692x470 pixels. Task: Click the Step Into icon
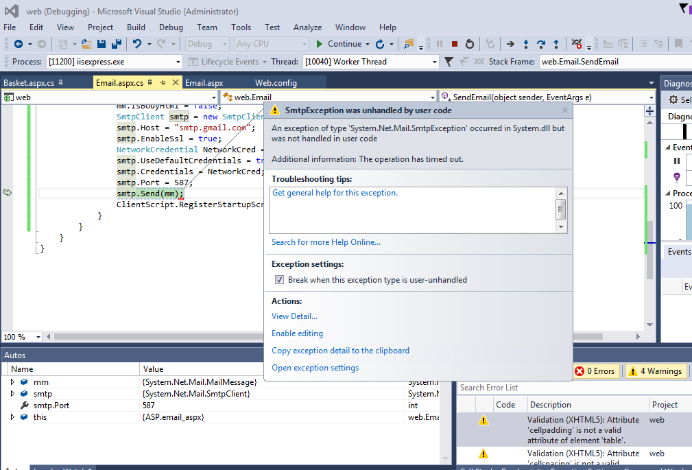525,44
